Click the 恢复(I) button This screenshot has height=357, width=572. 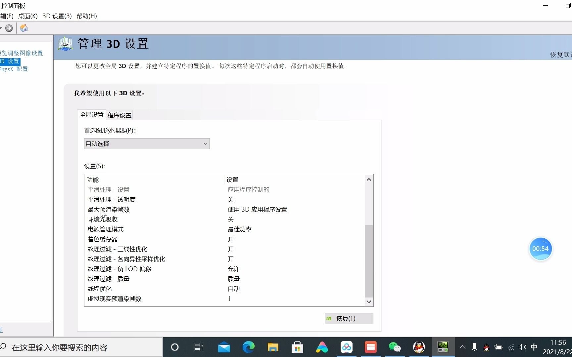349,318
